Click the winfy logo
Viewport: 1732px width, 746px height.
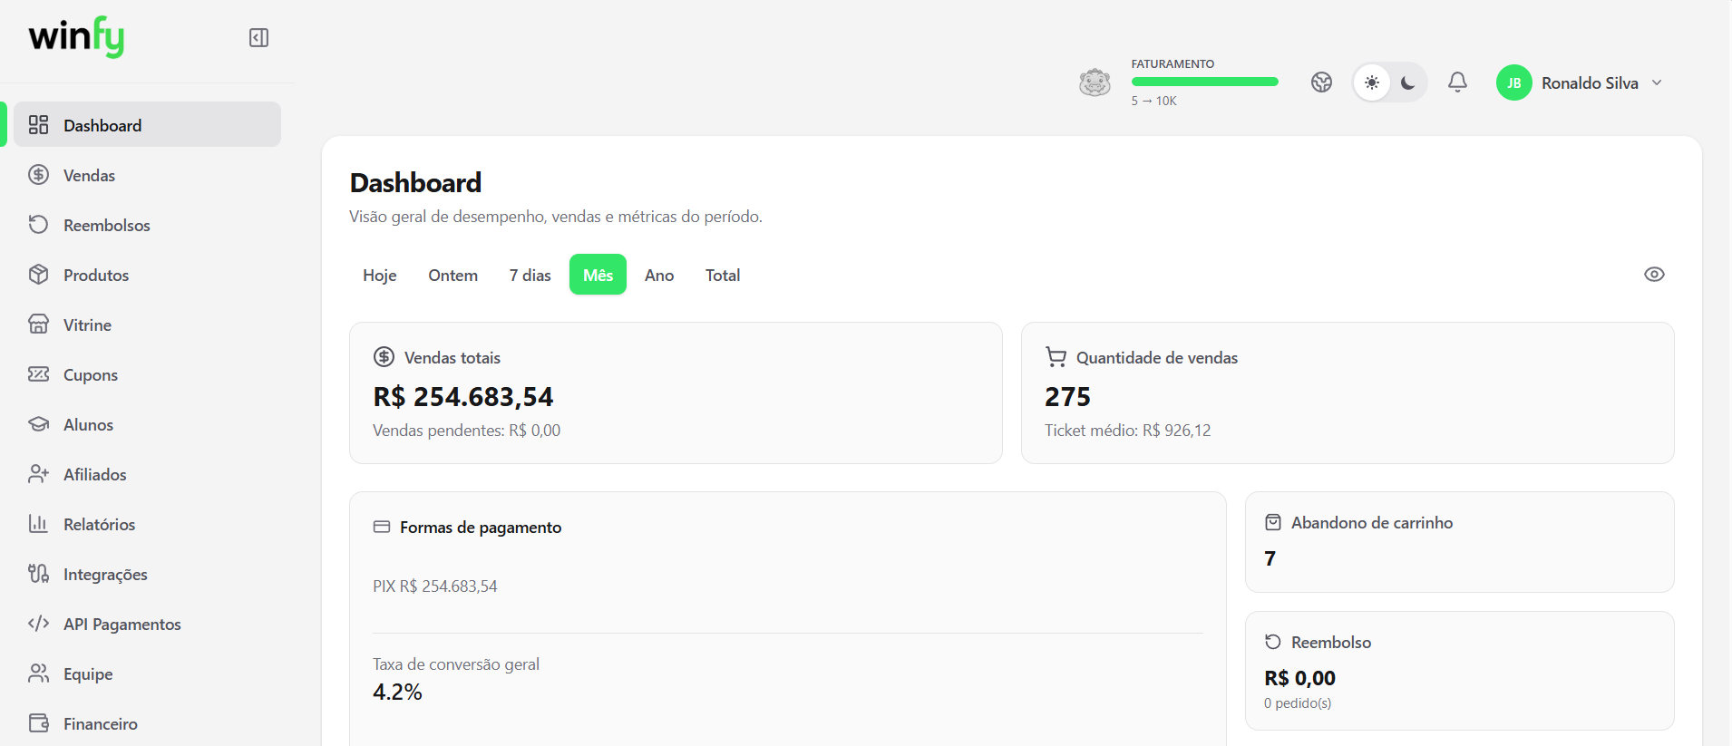point(76,37)
